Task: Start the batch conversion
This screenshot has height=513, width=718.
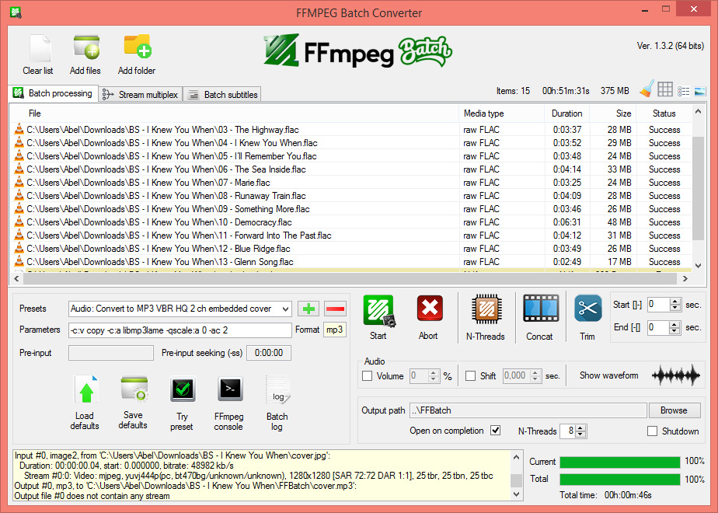Action: 378,311
